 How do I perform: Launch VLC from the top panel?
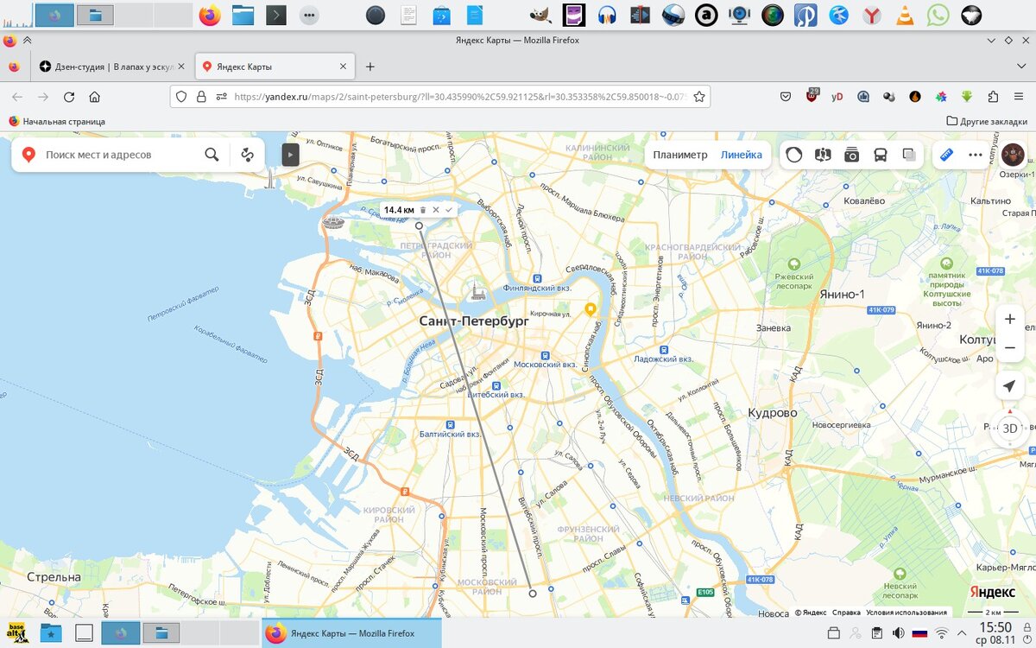[x=906, y=15]
